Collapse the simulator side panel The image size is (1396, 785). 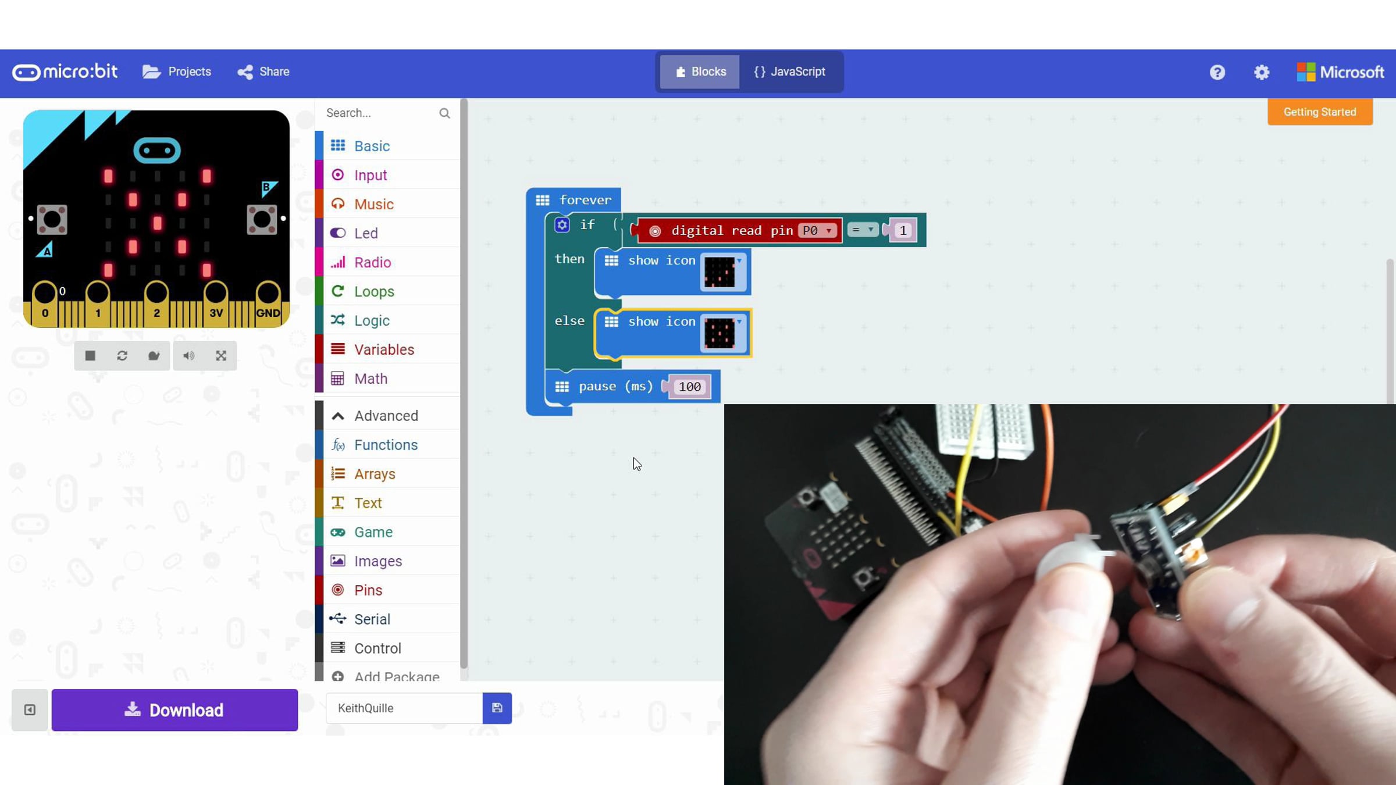[x=30, y=709]
